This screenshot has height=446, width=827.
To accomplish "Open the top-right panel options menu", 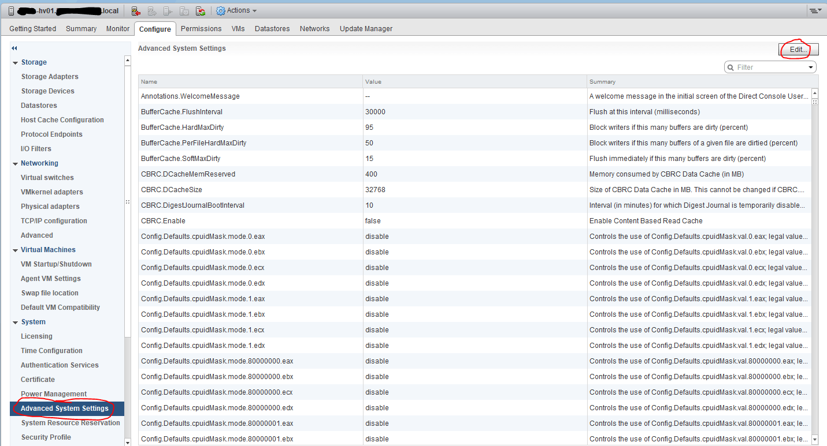I will (x=815, y=11).
